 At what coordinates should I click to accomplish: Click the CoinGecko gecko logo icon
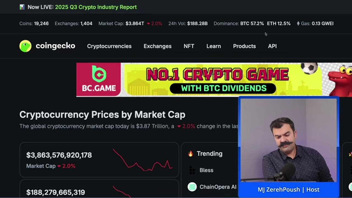(25, 46)
